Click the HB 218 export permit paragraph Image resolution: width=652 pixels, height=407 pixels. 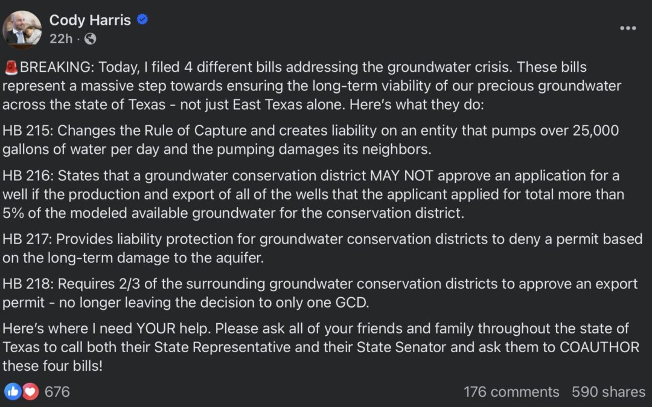[x=322, y=292]
